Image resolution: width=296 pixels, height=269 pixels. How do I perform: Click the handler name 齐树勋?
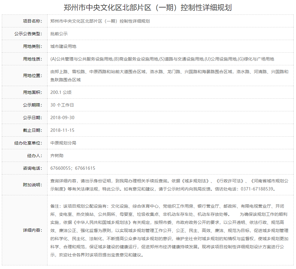[x=57, y=156]
